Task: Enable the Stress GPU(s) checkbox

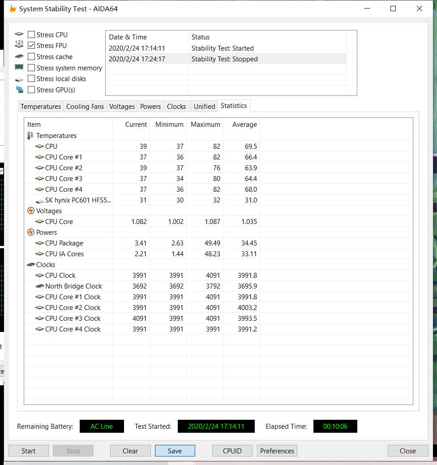Action: point(31,90)
